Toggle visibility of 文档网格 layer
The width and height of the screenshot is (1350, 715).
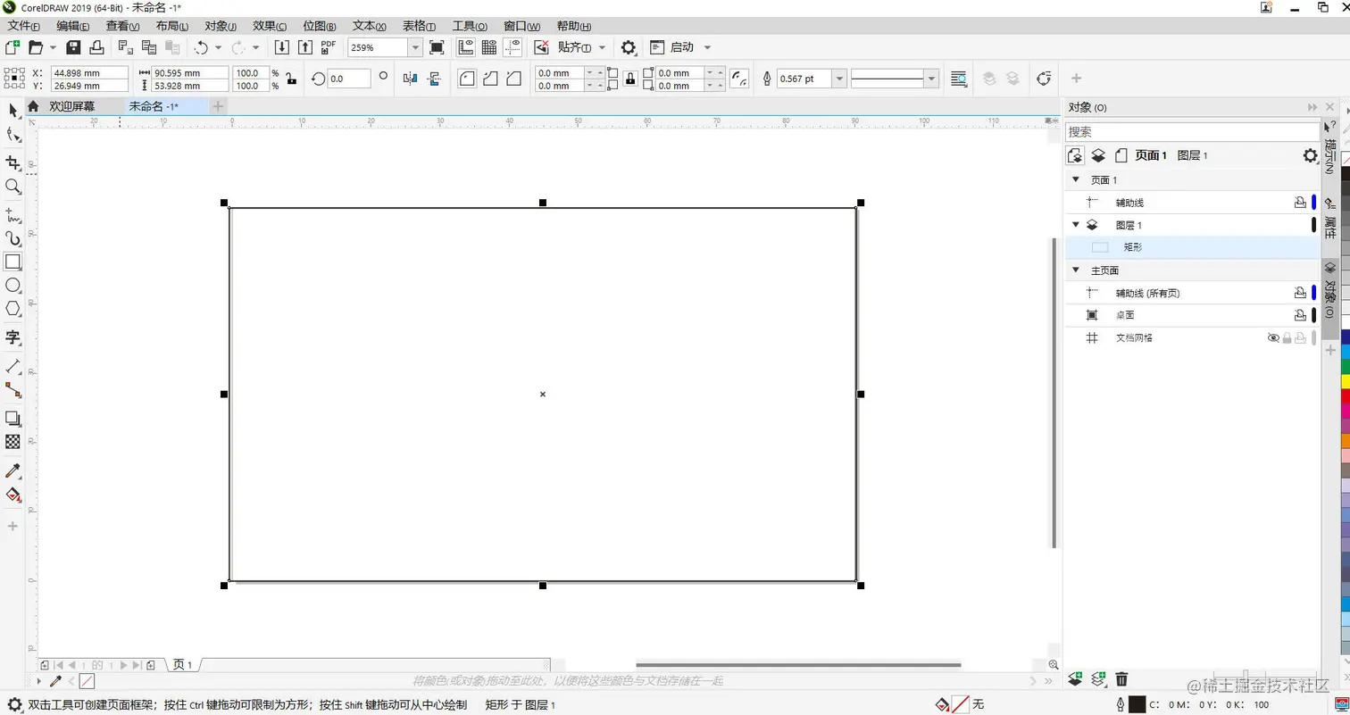pos(1273,338)
